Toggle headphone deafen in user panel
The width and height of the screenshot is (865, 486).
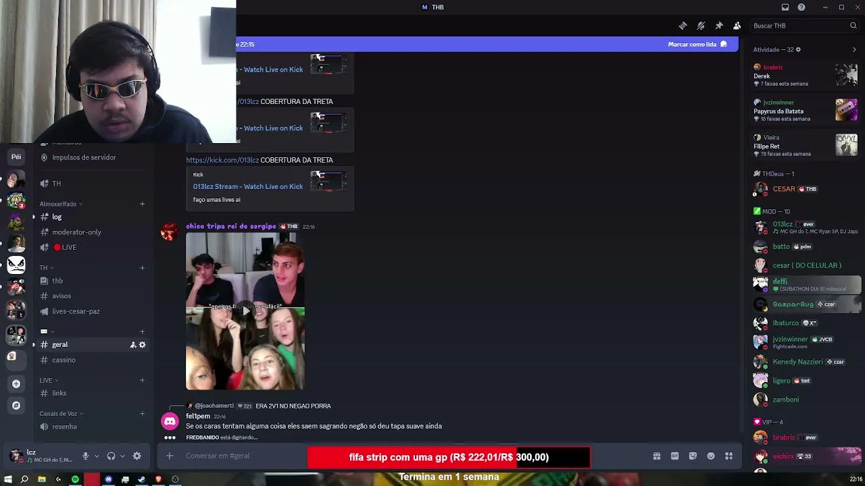coord(111,456)
